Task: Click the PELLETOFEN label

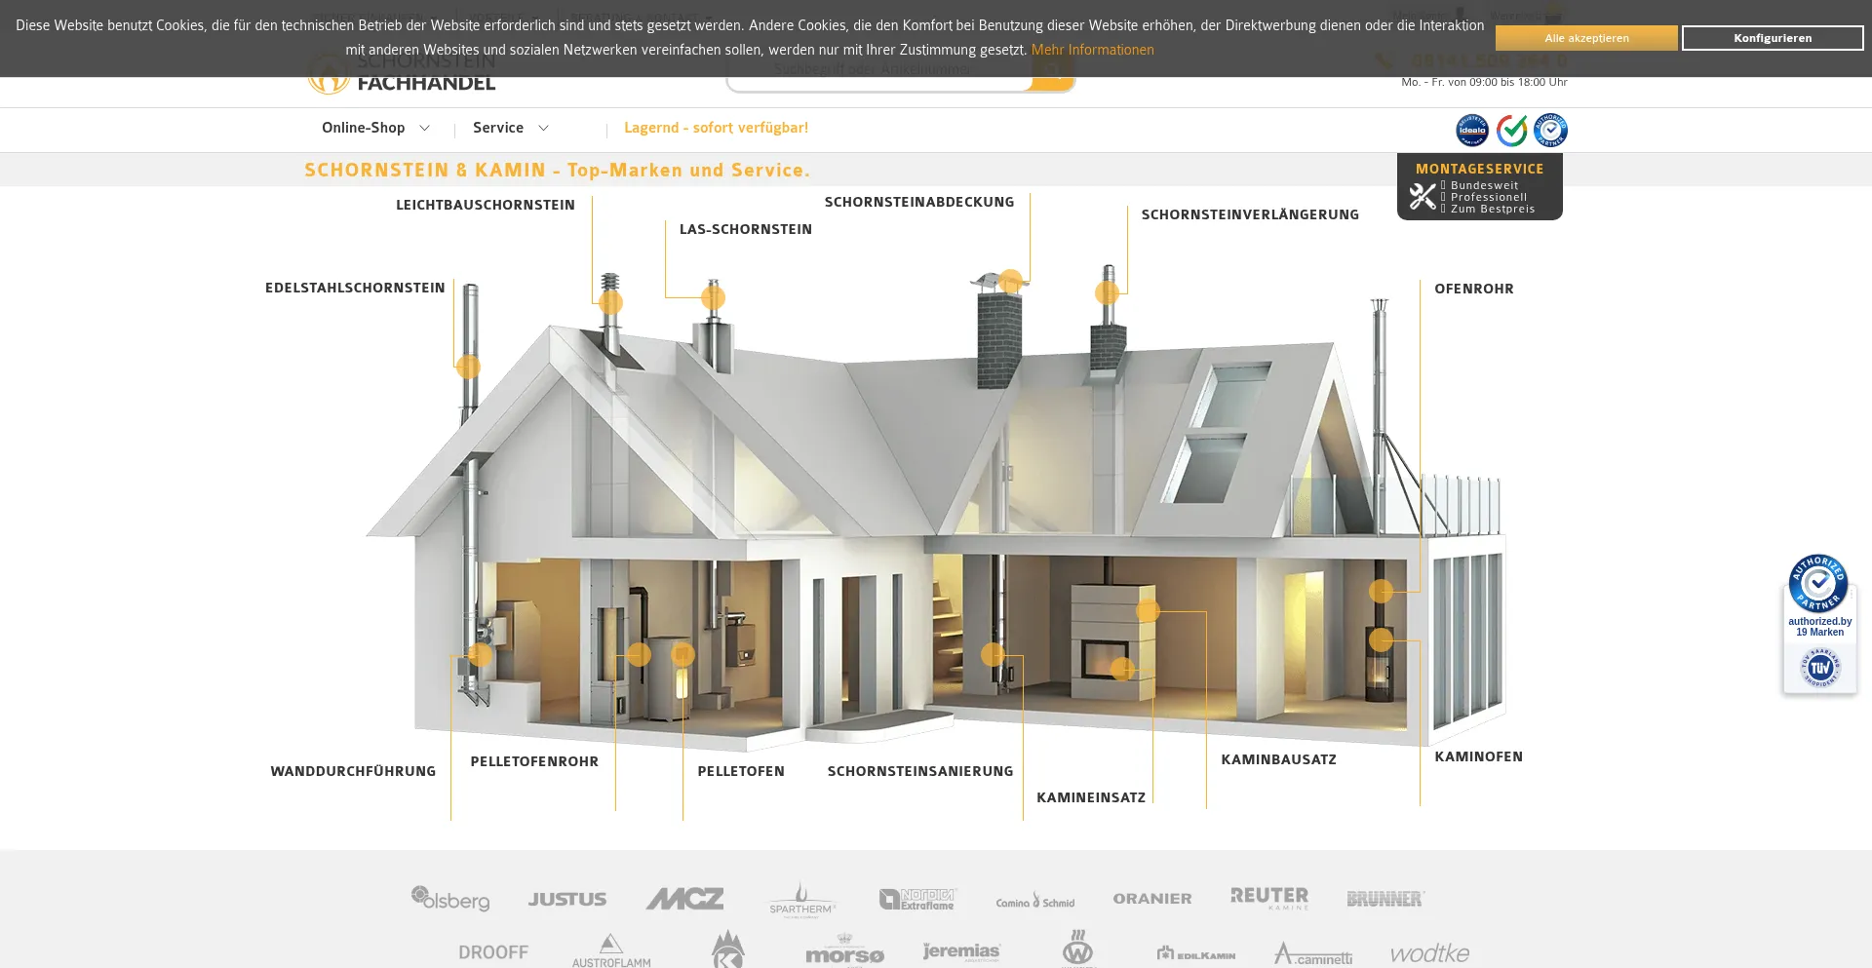Action: 740,771
